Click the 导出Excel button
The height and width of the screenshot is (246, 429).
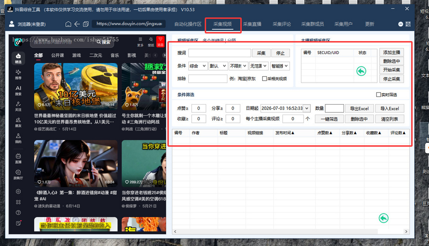tap(359, 109)
